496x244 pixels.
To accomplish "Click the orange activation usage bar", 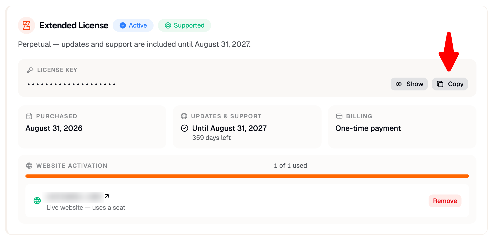I will 247,176.
